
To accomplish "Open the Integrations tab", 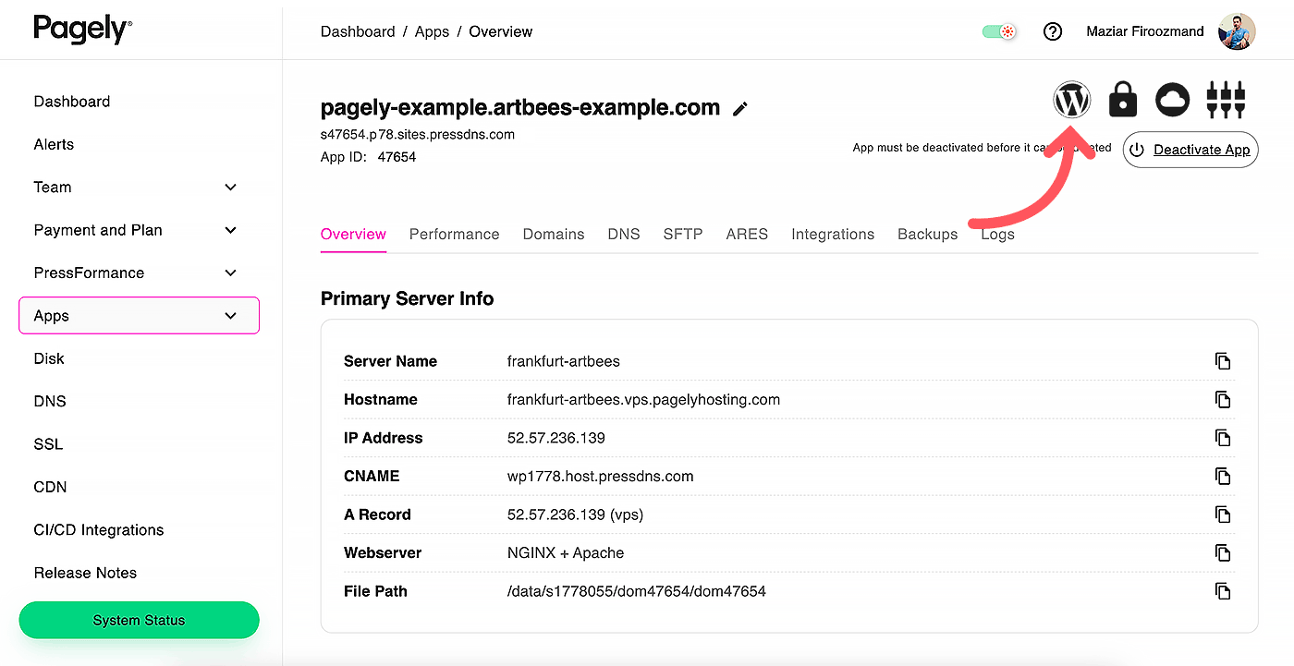I will tap(833, 235).
